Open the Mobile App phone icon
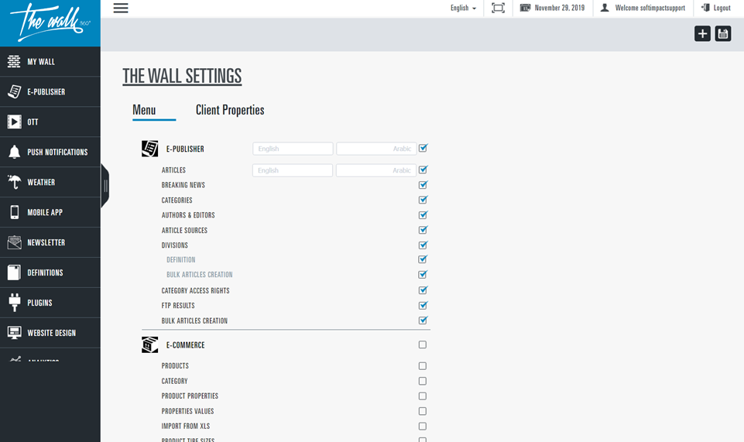Viewport: 744px width, 442px height. click(14, 212)
